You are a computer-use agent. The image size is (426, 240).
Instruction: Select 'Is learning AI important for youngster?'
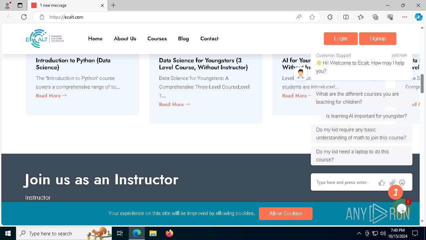coord(366,116)
